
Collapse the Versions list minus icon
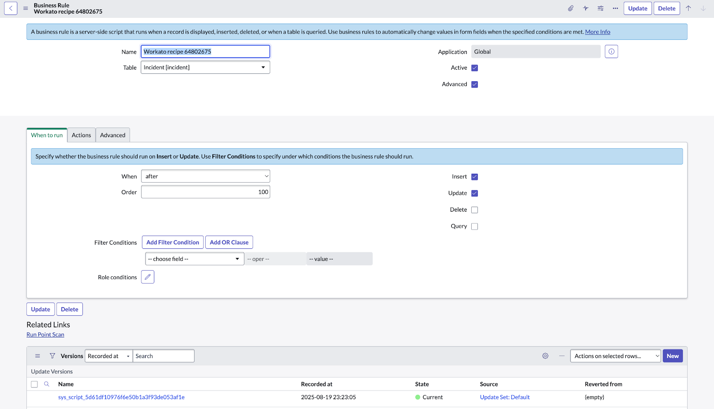(562, 356)
